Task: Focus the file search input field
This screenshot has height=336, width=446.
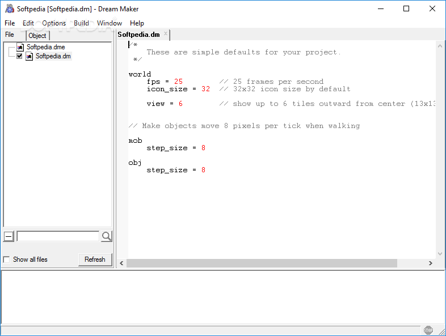Action: pos(58,236)
